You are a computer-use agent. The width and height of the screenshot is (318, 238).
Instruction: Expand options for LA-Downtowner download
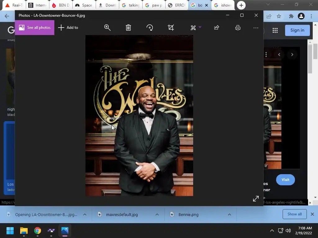(x=85, y=214)
